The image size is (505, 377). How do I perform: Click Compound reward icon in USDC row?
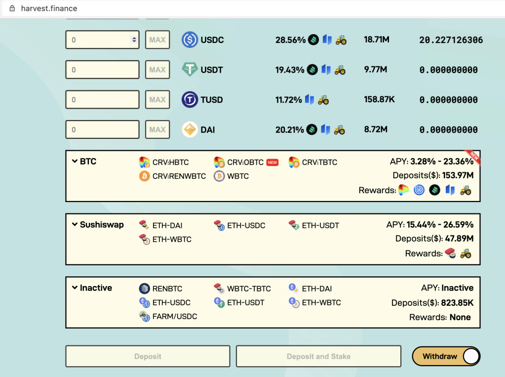click(313, 40)
